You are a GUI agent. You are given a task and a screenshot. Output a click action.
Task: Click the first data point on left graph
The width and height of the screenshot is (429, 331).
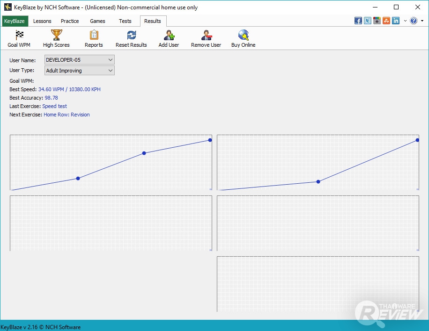pos(78,178)
